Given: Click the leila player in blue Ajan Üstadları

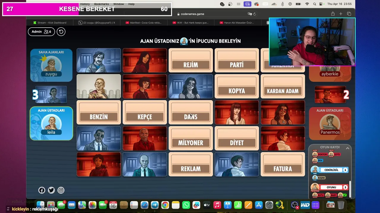Looking at the screenshot, I should click(x=51, y=125).
